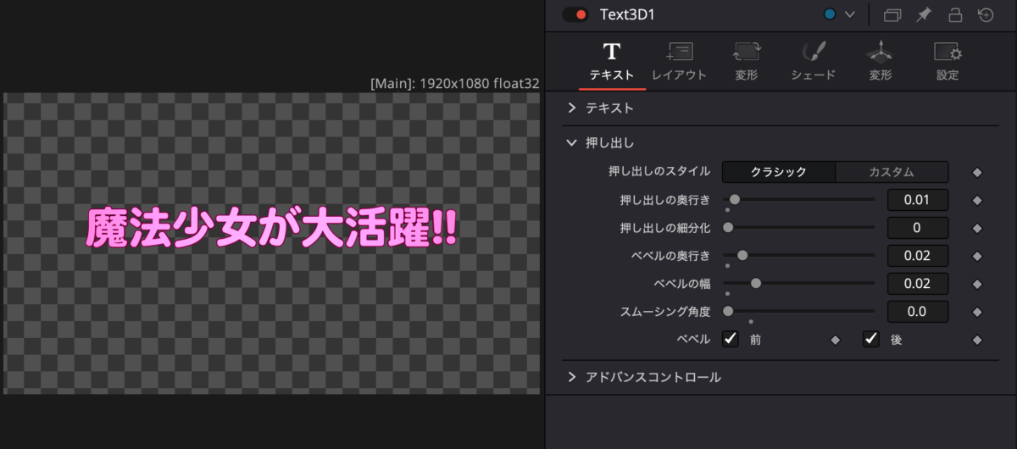Screen dimensions: 1017x449
Task: Click the pink 魔法少女が大活躍!! text in viewer
Action: [272, 229]
